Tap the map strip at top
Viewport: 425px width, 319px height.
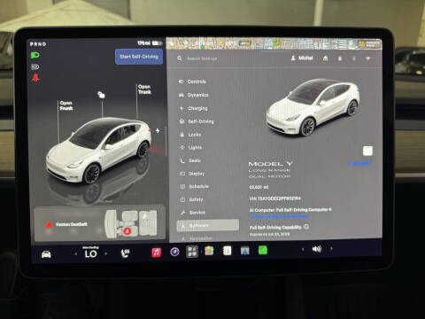pos(274,43)
